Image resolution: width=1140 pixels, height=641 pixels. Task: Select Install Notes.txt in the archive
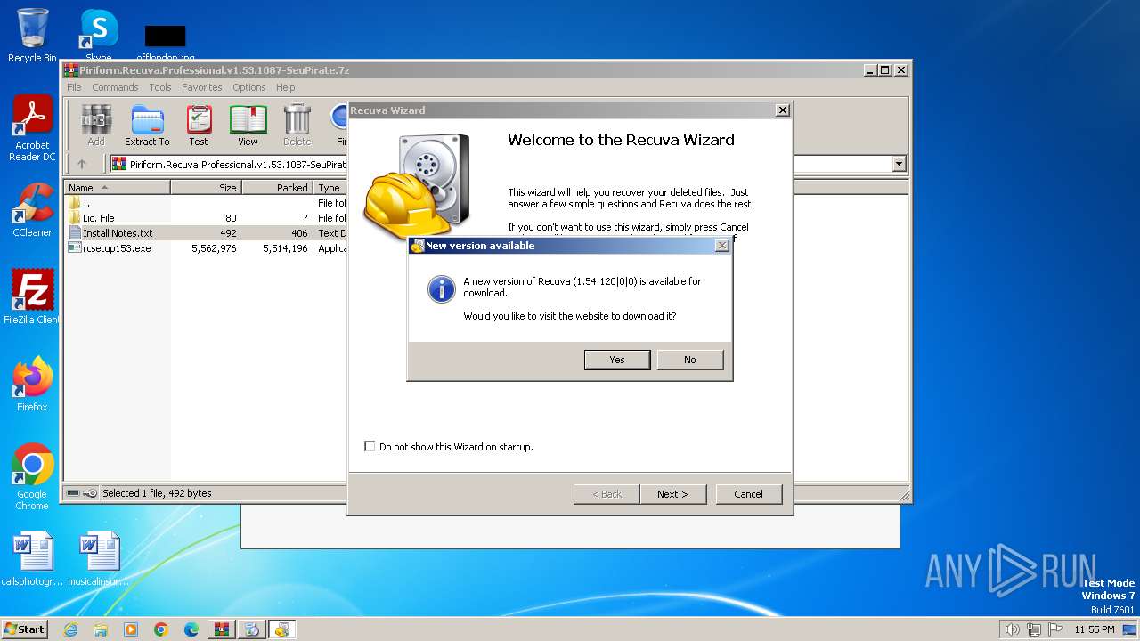click(206, 233)
